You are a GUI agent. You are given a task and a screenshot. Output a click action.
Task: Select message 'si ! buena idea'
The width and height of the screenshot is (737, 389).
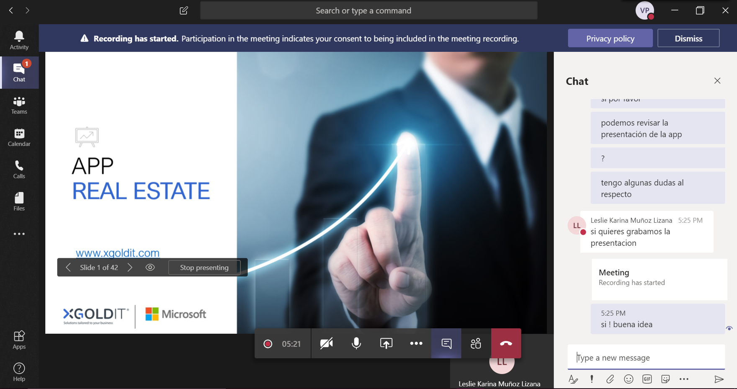pos(657,319)
